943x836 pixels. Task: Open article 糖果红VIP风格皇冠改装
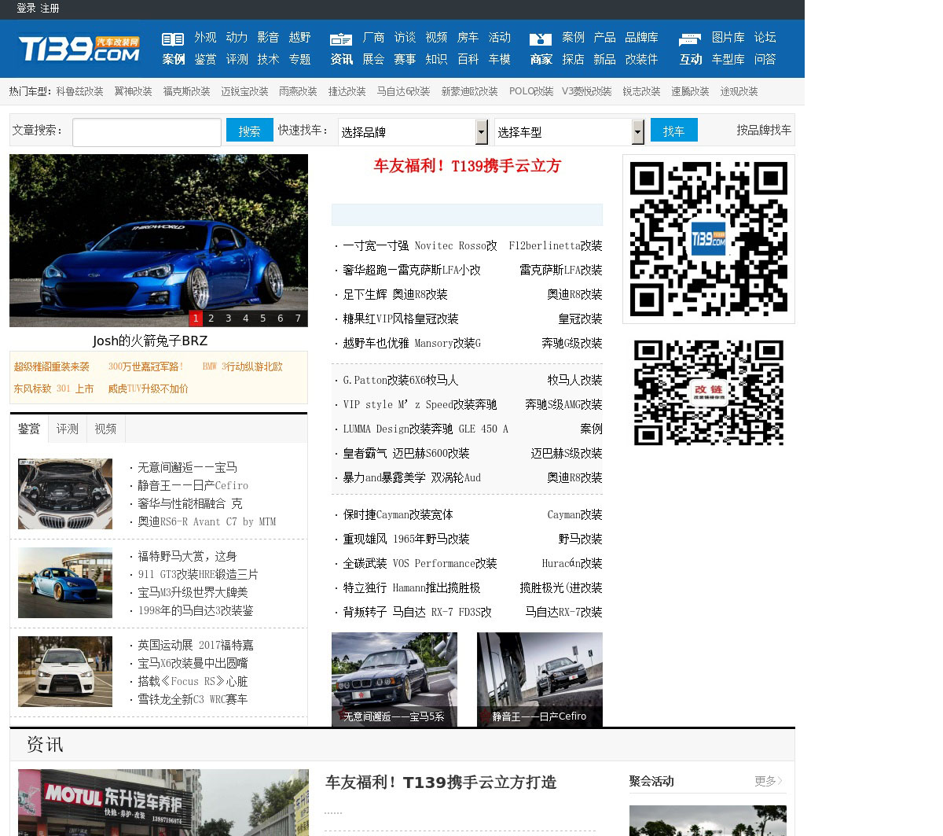click(x=401, y=319)
